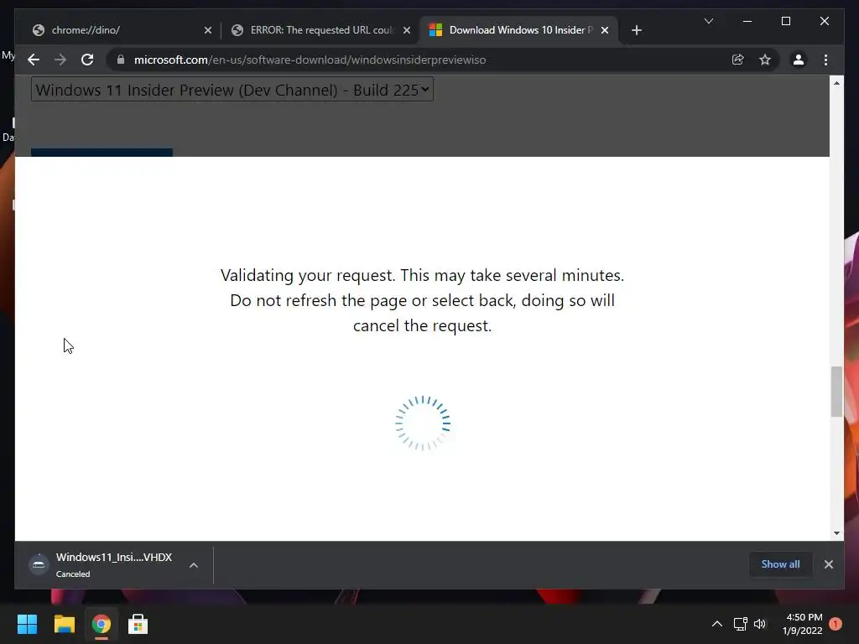Open the volume control
This screenshot has width=859, height=644.
pyautogui.click(x=760, y=624)
